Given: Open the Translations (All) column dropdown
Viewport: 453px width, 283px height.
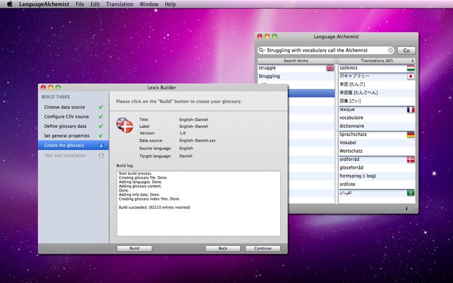Looking at the screenshot, I should click(x=377, y=61).
